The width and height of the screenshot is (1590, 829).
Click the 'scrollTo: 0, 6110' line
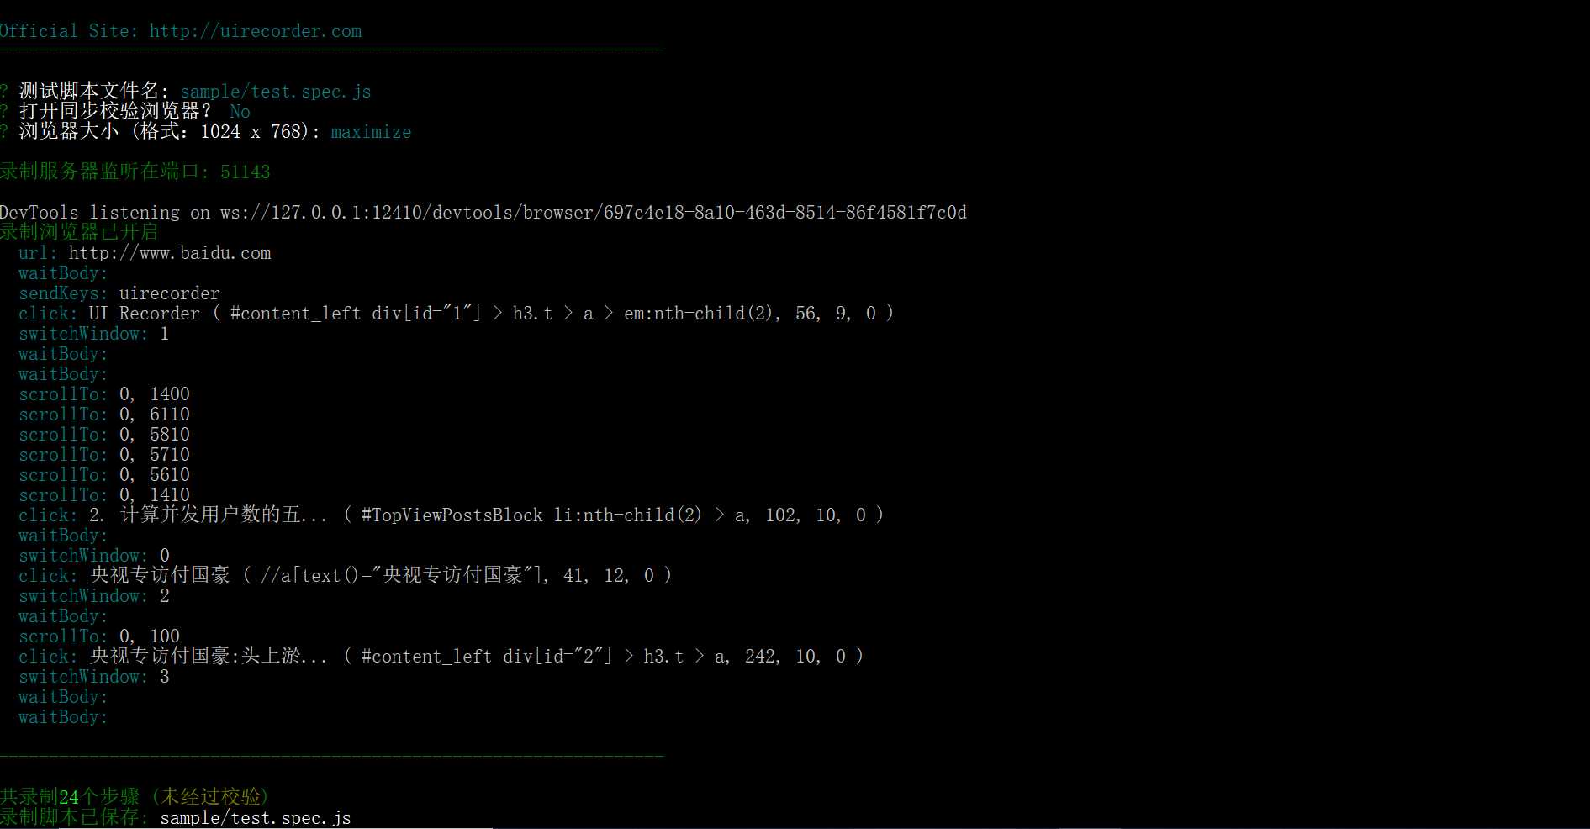tap(104, 414)
